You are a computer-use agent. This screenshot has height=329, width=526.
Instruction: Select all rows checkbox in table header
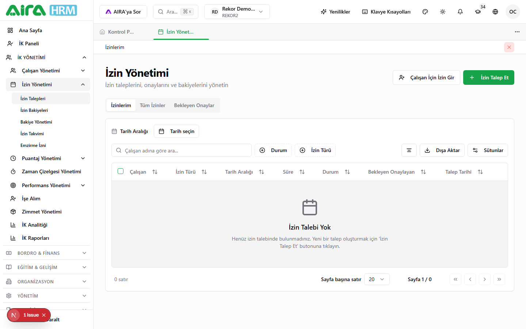pyautogui.click(x=121, y=171)
